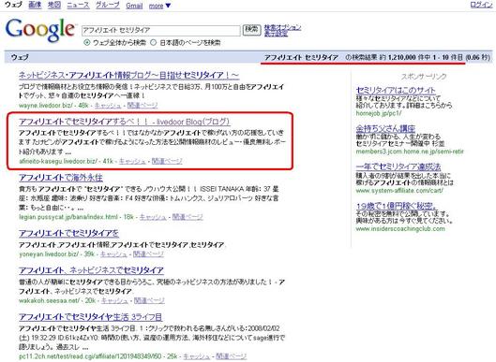This screenshot has width=496, height=362.
Task: Open result アフィリエイトでセミリタイアするべ！！ livedoor Blog
Action: [125, 122]
